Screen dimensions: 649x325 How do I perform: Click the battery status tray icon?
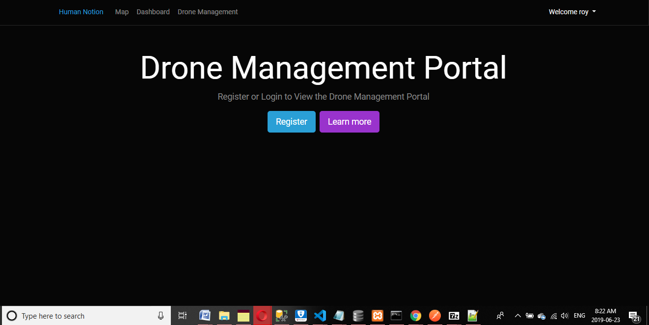(x=530, y=316)
